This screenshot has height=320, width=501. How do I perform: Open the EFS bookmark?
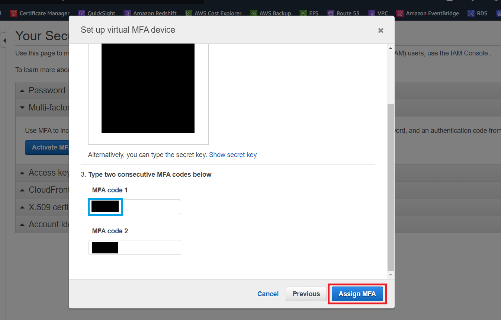coord(309,13)
